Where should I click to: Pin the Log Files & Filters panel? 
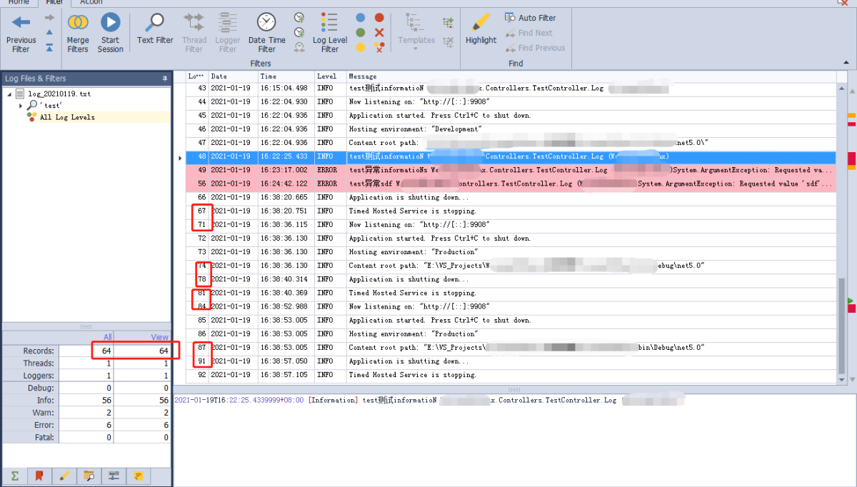tap(165, 79)
